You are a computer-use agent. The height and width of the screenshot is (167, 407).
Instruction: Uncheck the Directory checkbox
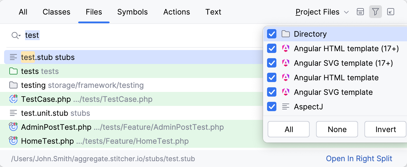(272, 34)
